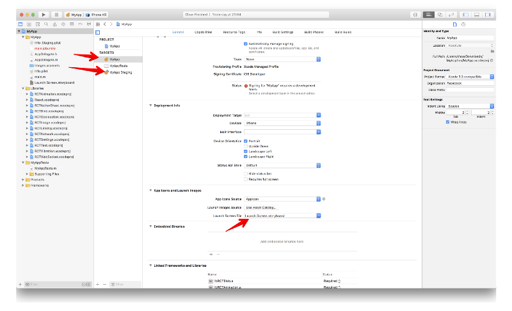Choose the iPhone XR run destination
The height and width of the screenshot is (311, 512).
(x=97, y=15)
